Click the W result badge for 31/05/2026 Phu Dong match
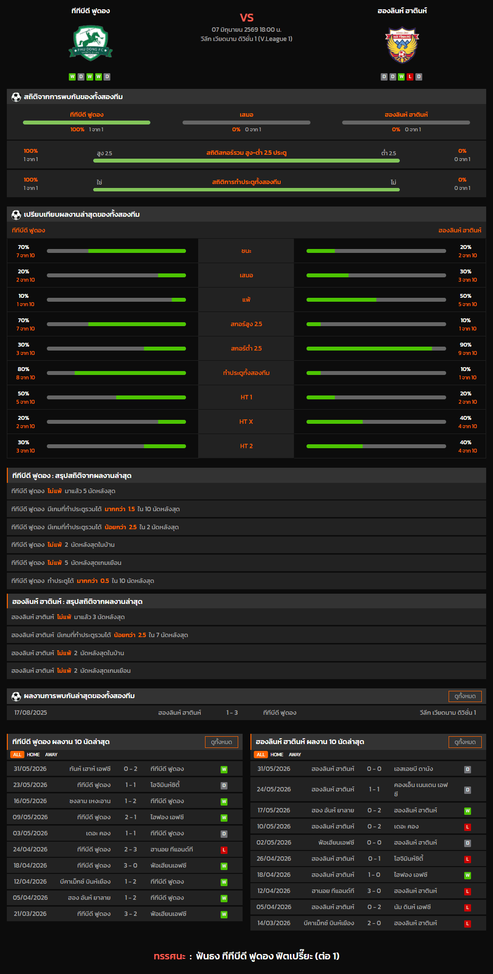 pyautogui.click(x=224, y=769)
